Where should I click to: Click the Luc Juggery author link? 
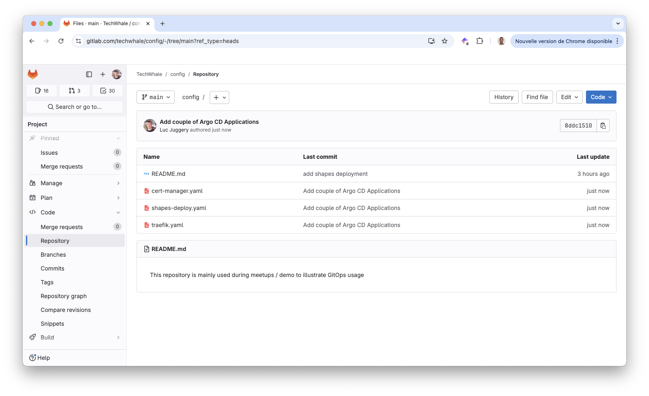click(174, 130)
